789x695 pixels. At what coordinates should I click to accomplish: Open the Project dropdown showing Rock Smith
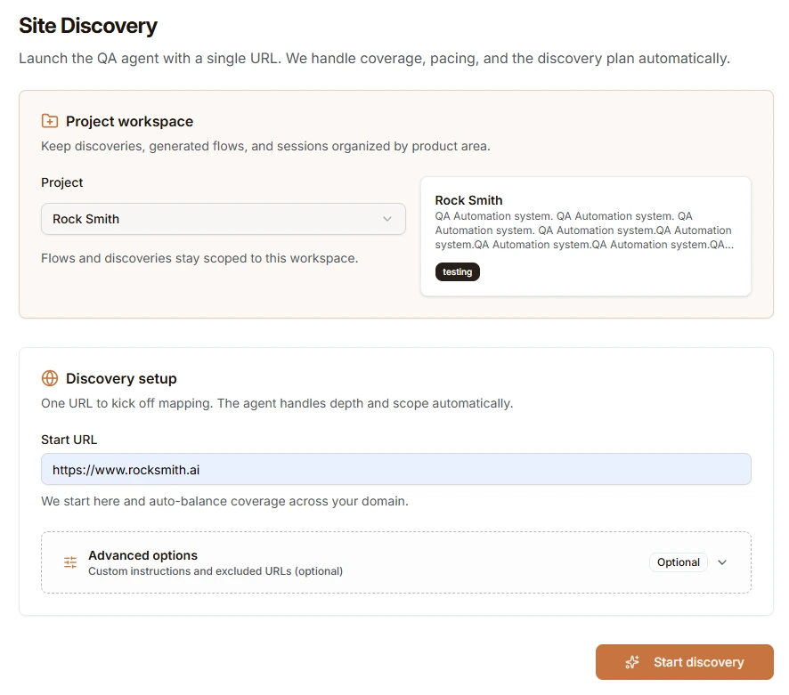[x=223, y=219]
